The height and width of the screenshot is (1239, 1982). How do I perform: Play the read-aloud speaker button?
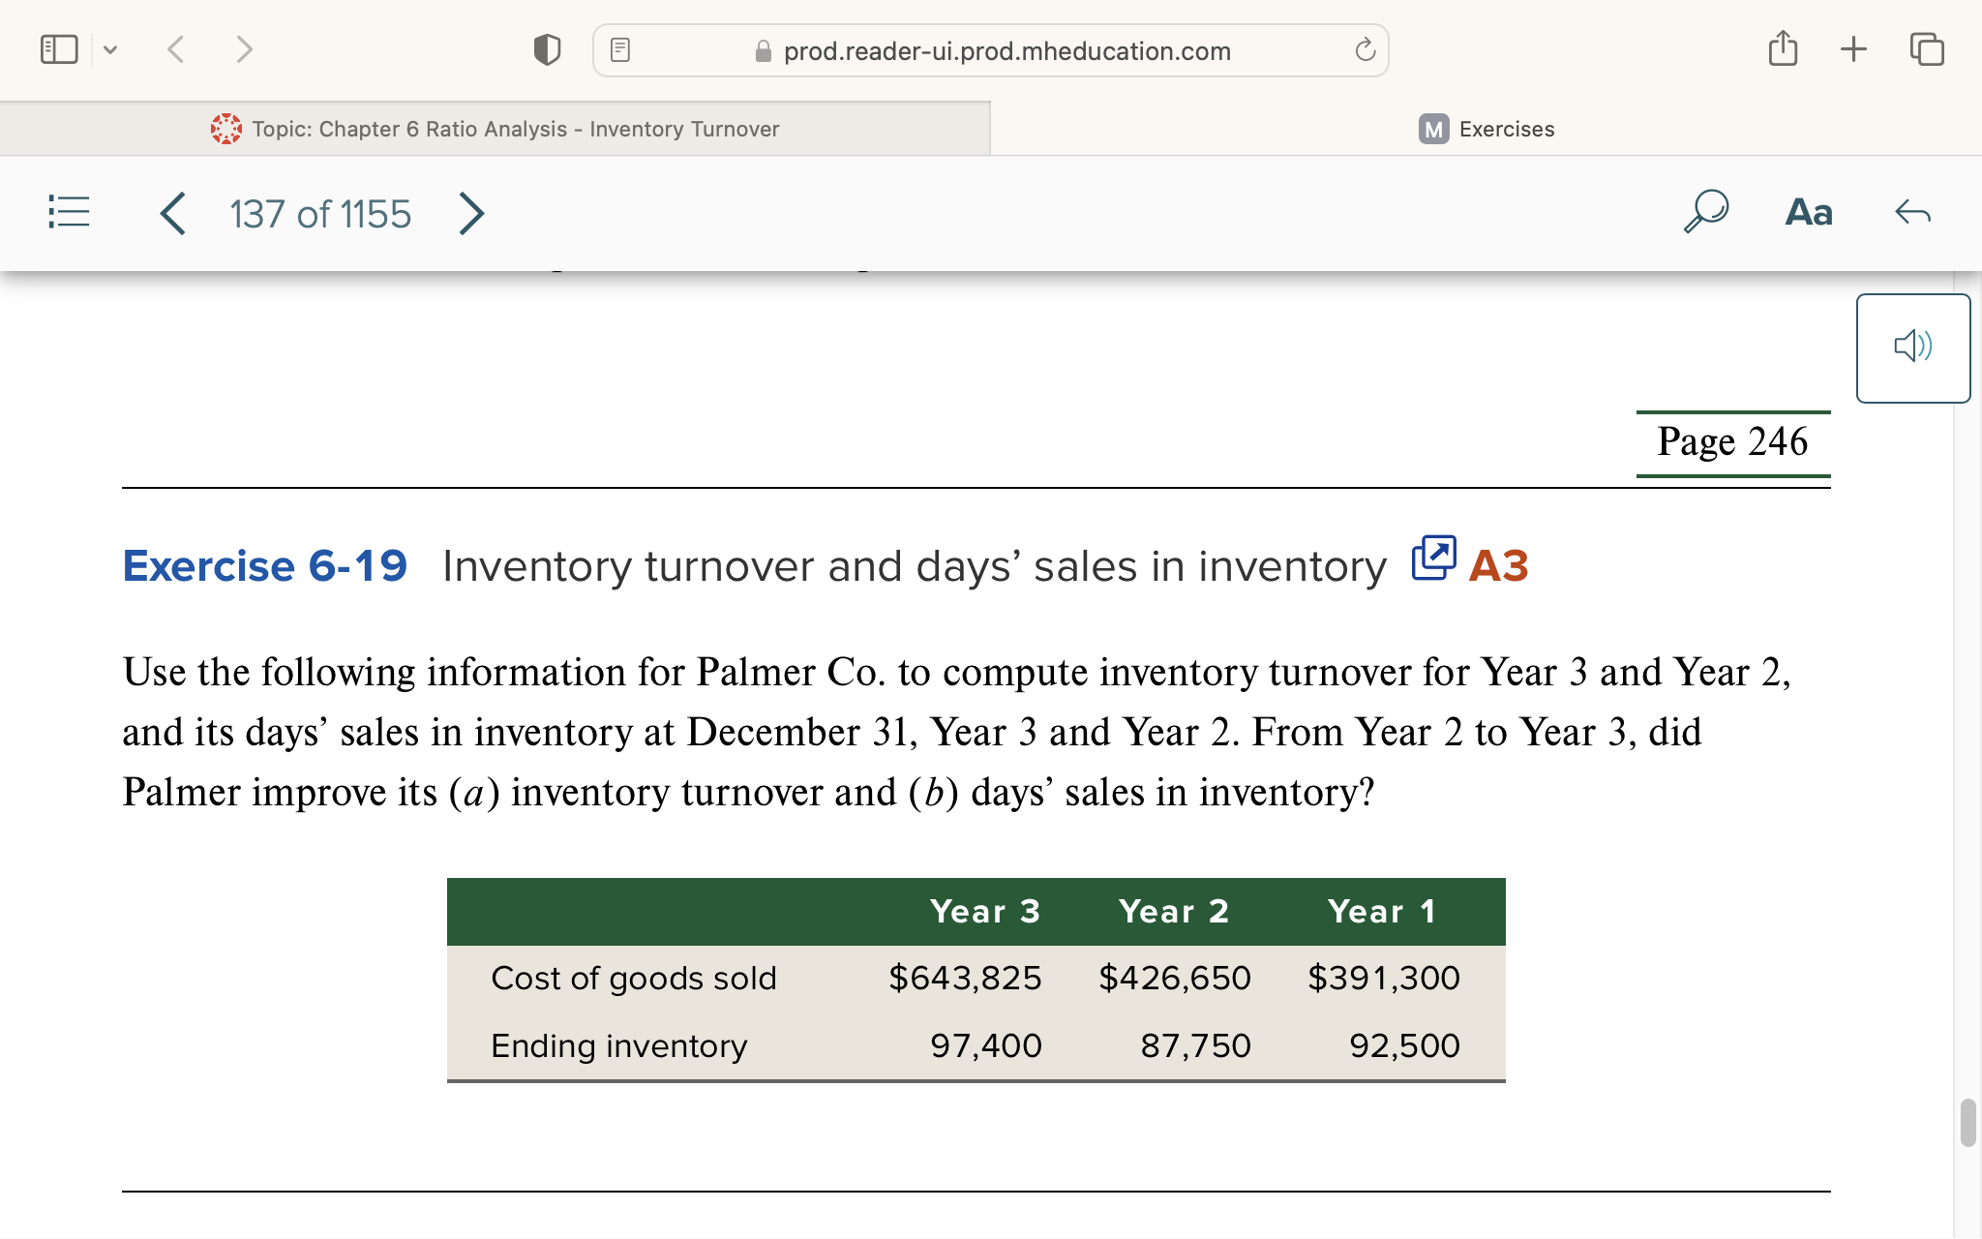[1912, 347]
